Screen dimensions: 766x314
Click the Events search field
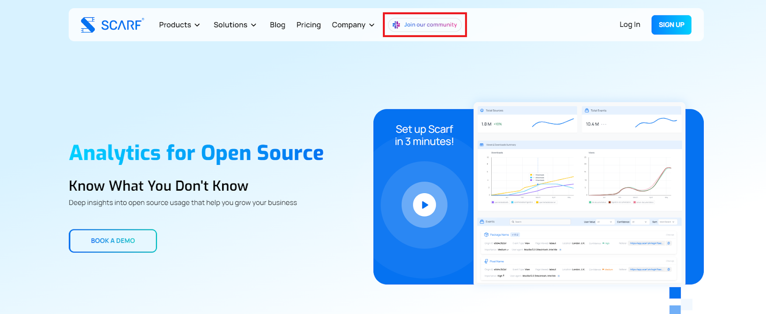click(x=541, y=222)
